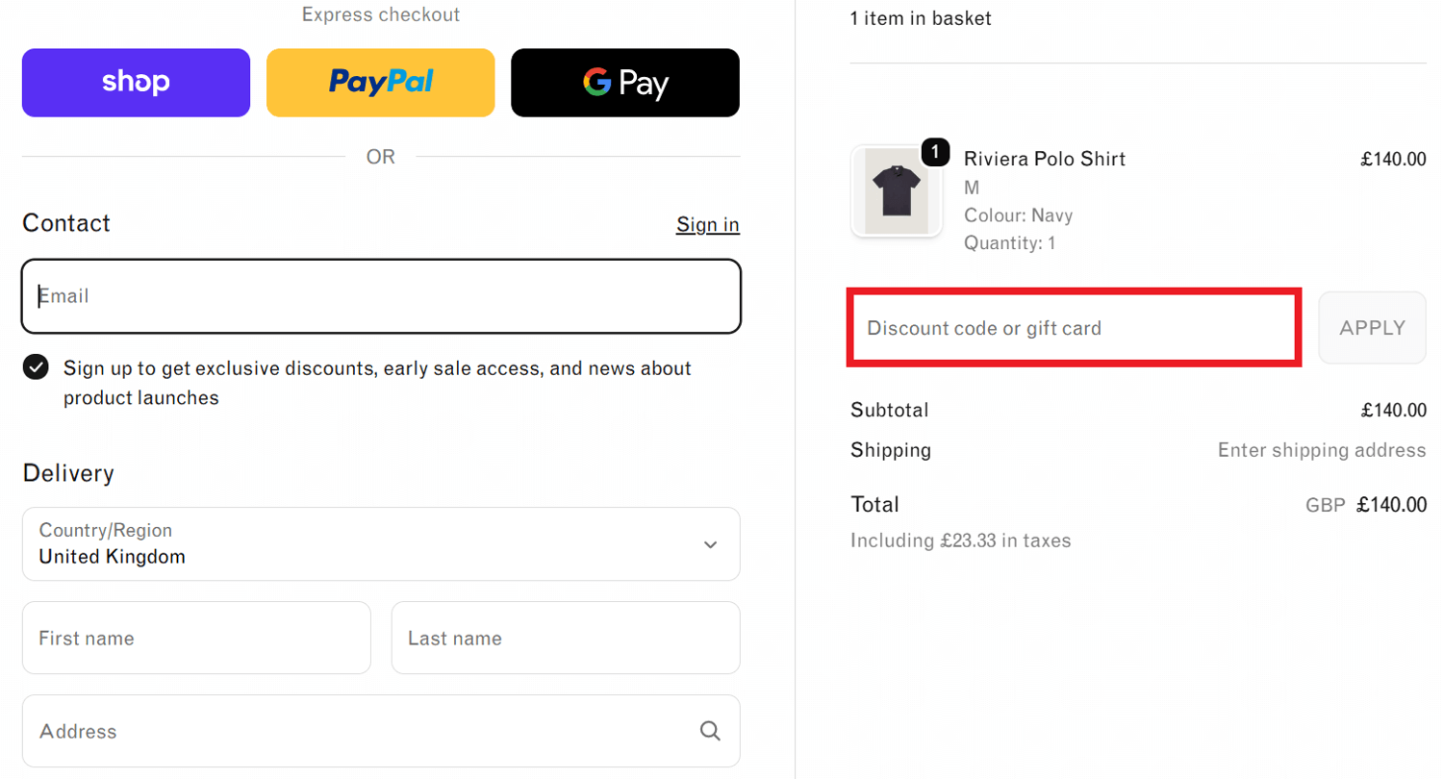Viewport: 1443px width, 779px height.
Task: Click the Riviera Polo Shirt product name
Action: click(1044, 159)
